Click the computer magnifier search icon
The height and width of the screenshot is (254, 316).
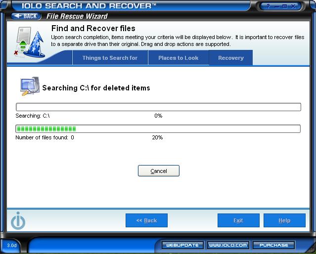pos(30,86)
